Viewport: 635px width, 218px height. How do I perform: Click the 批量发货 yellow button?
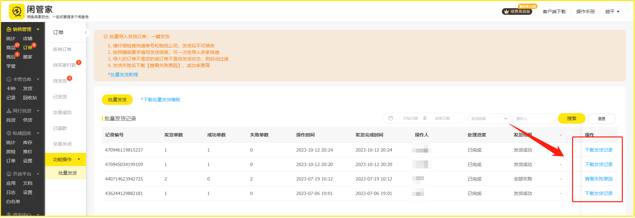(x=117, y=100)
